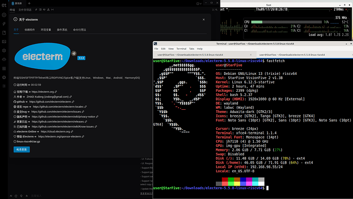Click the add-new-connection circle icon in the electerm sidebar
Image resolution: width=353 pixels, height=199 pixels.
pos(4,15)
